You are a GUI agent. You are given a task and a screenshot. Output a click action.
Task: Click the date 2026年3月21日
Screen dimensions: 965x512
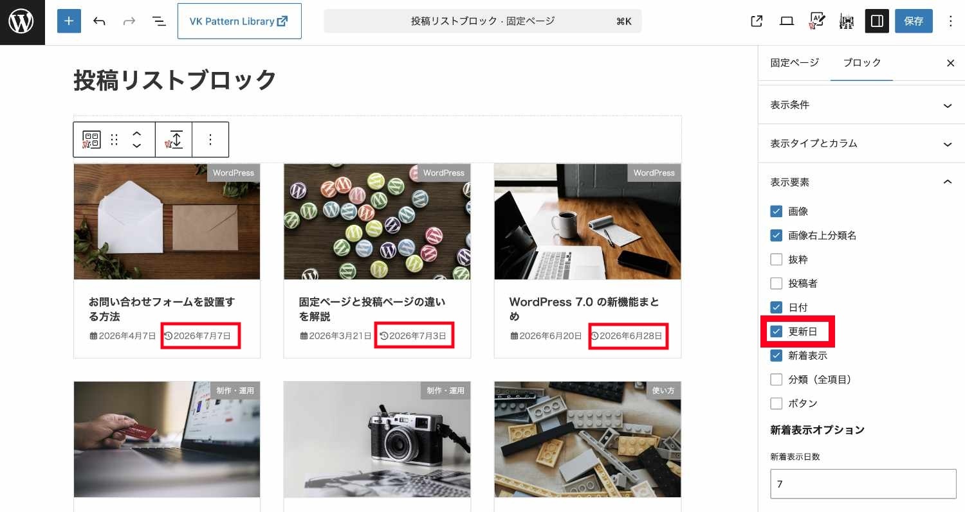(x=336, y=336)
